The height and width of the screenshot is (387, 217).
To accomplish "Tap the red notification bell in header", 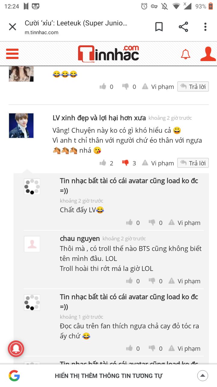I will (x=185, y=54).
